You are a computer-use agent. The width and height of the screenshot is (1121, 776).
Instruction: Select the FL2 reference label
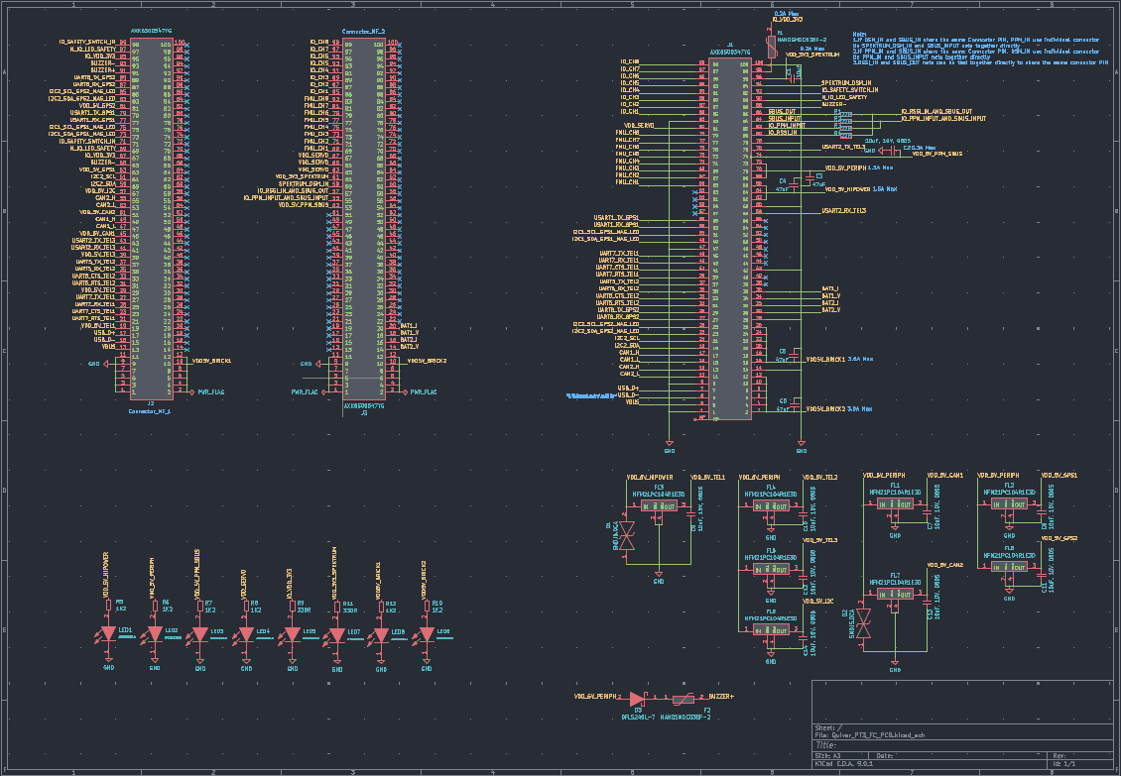coord(1009,486)
